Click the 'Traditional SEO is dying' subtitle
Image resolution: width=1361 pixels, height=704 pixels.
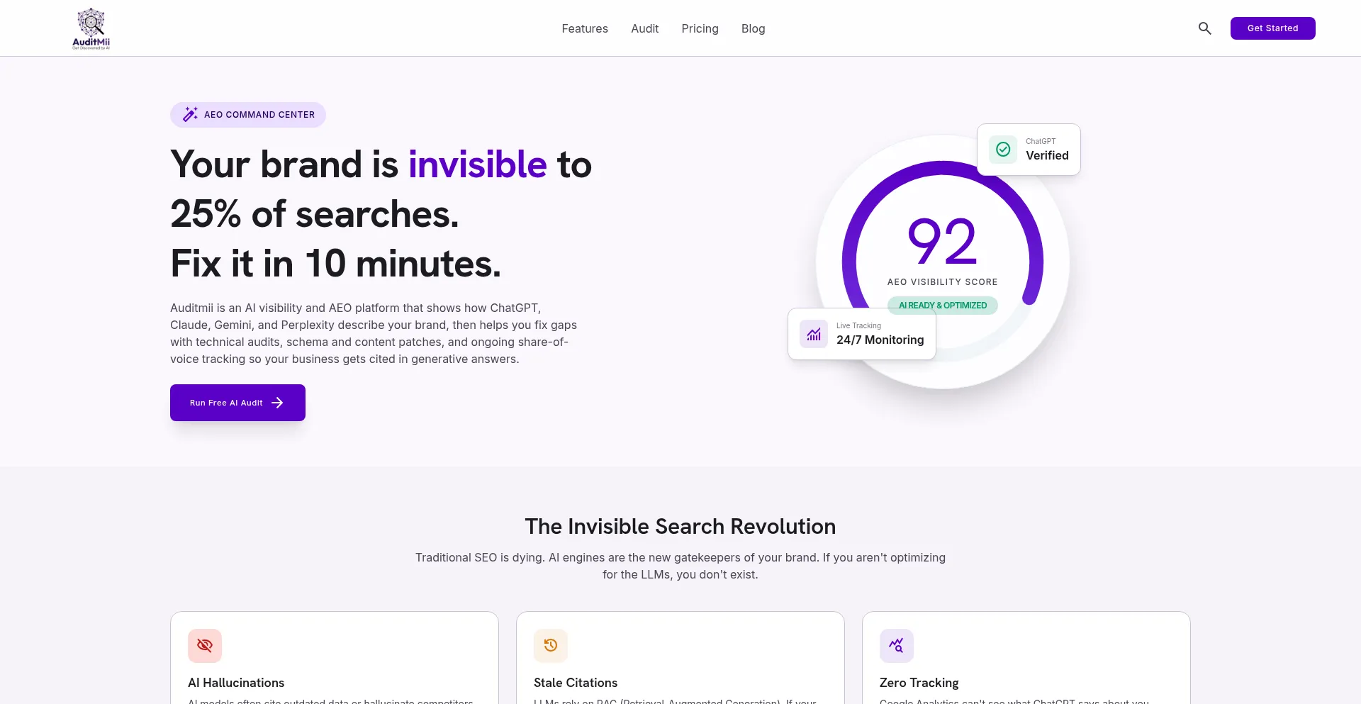(680, 566)
